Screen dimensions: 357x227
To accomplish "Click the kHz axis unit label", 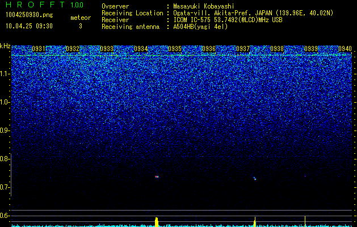I will 5,46.
